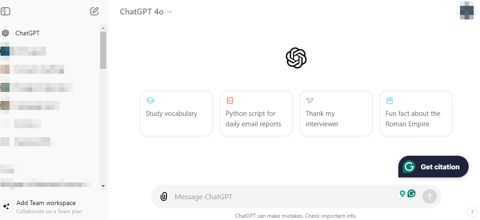Image resolution: width=480 pixels, height=220 pixels.
Task: Toggle the sidebar panel icon
Action: click(5, 11)
